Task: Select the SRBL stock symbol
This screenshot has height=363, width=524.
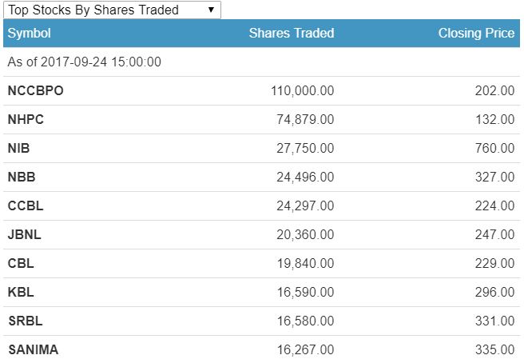Action: [x=25, y=321]
